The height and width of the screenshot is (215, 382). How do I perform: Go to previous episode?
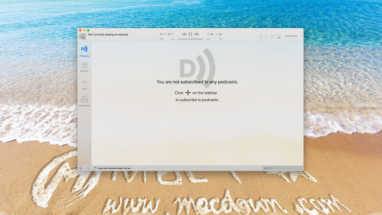pyautogui.click(x=184, y=34)
